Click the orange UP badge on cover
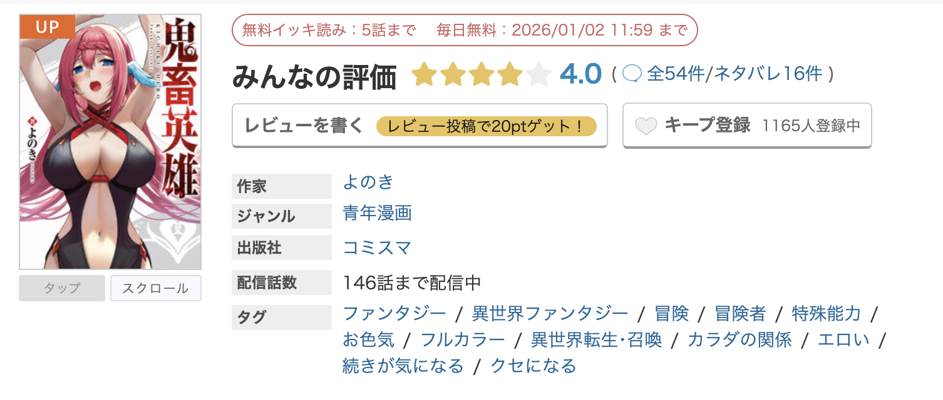The image size is (943, 400). (x=48, y=27)
